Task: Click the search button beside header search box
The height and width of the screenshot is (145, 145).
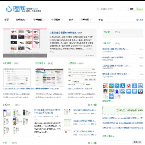Action: click(x=132, y=9)
